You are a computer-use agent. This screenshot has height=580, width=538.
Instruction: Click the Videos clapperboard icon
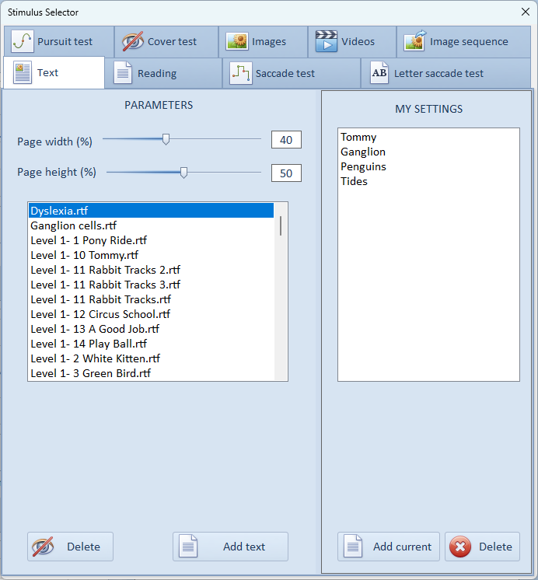(326, 41)
